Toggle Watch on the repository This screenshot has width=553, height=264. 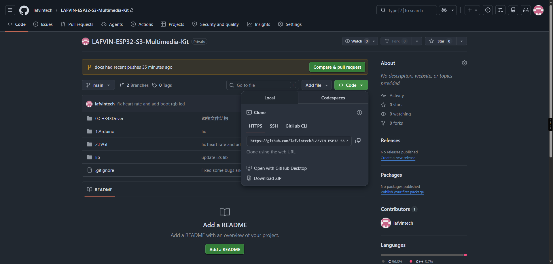356,41
